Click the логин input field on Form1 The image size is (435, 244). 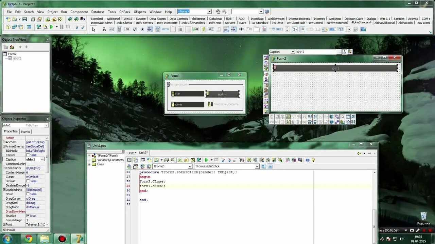coord(188,94)
